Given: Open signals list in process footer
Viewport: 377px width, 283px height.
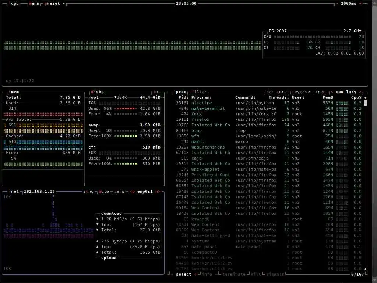Looking at the screenshot, I should (x=275, y=274).
